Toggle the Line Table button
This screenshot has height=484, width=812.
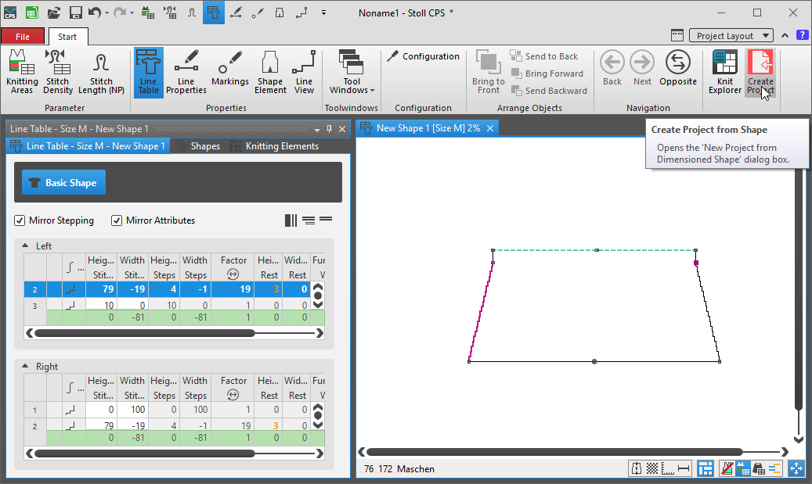click(x=148, y=72)
